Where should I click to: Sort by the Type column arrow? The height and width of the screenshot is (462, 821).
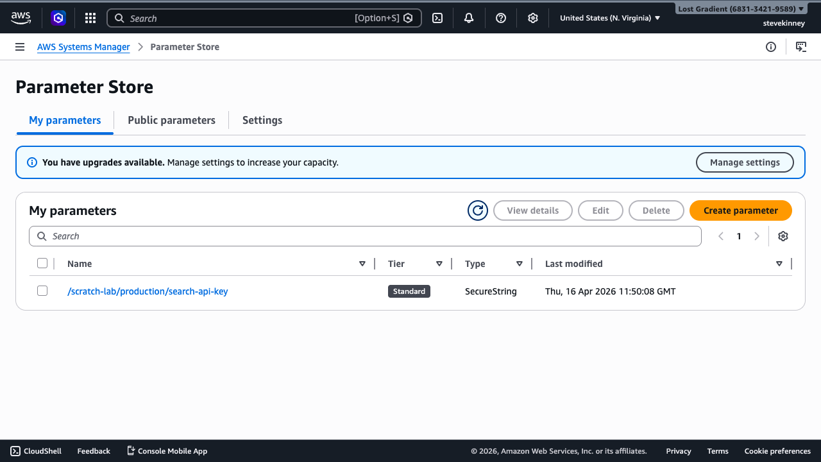[x=520, y=264]
